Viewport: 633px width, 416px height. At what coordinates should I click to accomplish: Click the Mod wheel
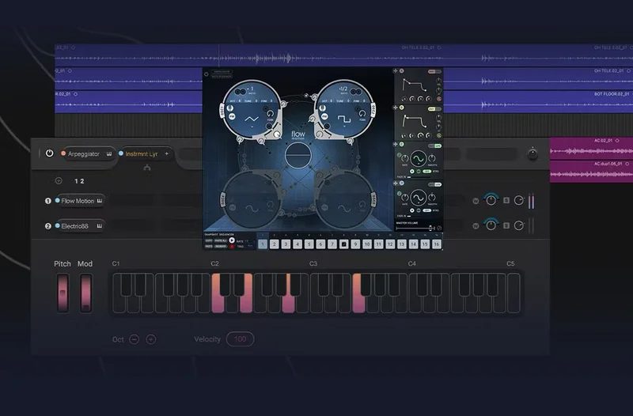coord(85,293)
